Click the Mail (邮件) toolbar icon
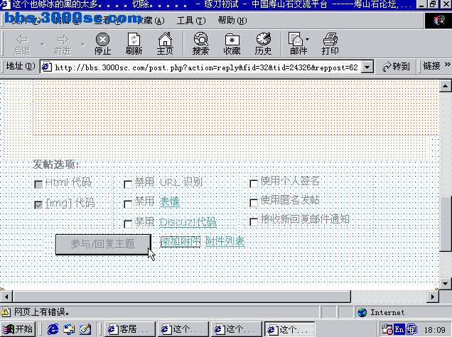The image size is (452, 337). point(298,44)
